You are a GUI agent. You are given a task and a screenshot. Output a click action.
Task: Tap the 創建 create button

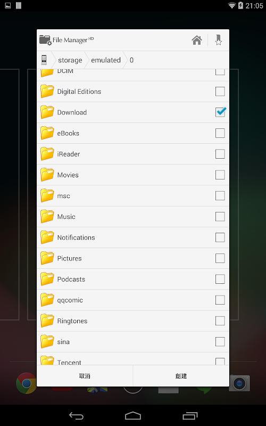tap(181, 376)
